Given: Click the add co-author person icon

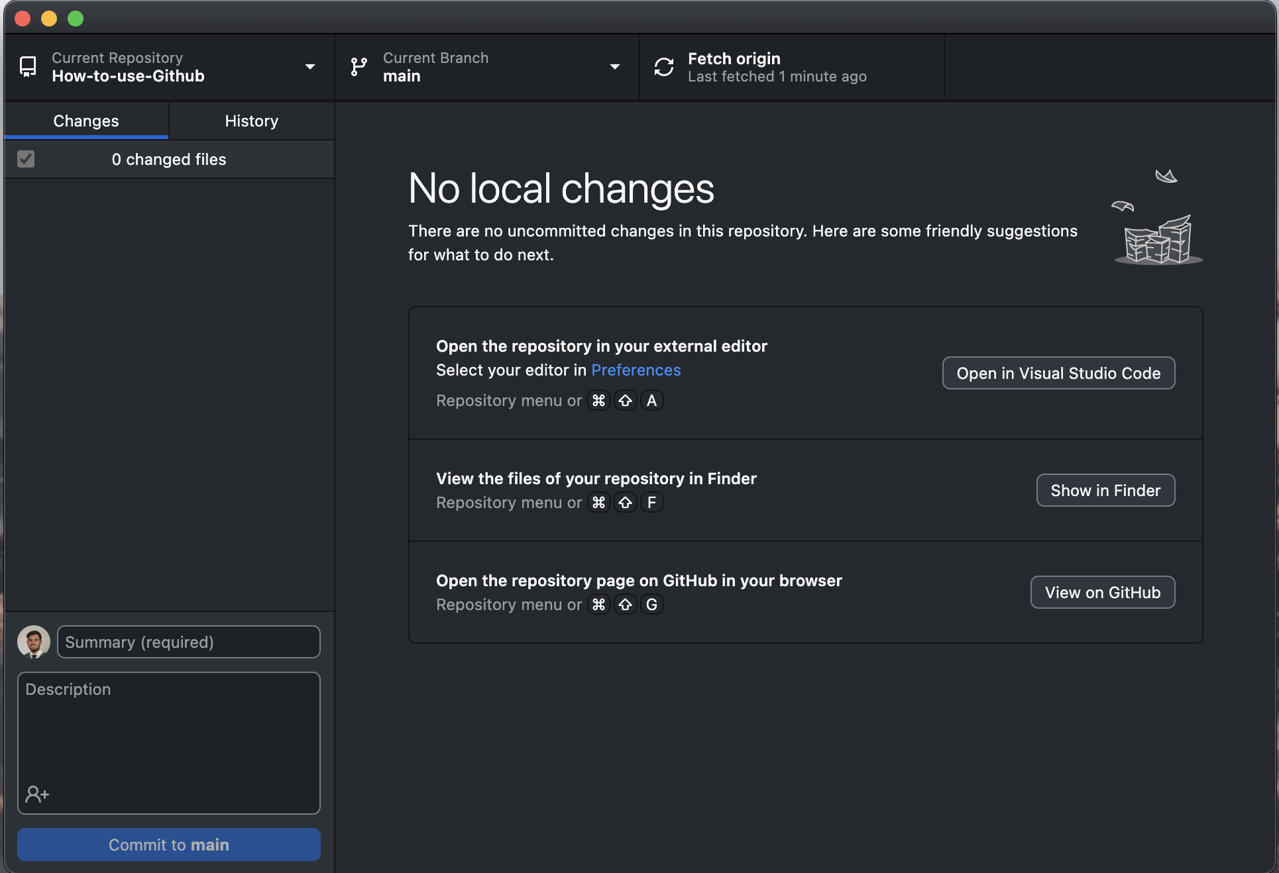Looking at the screenshot, I should 37,794.
